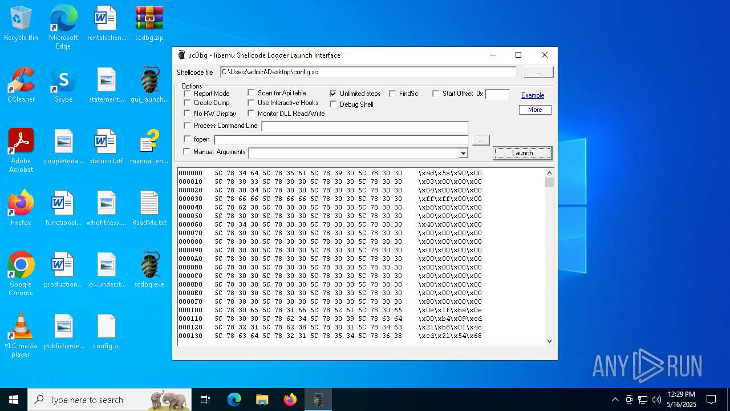The image size is (730, 411).
Task: Click the scDbg taskbar icon
Action: [x=318, y=400]
